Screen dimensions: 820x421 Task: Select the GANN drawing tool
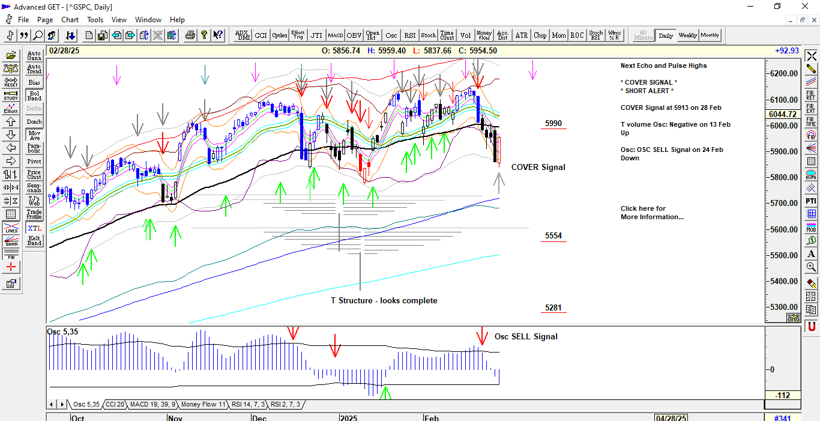point(11,242)
